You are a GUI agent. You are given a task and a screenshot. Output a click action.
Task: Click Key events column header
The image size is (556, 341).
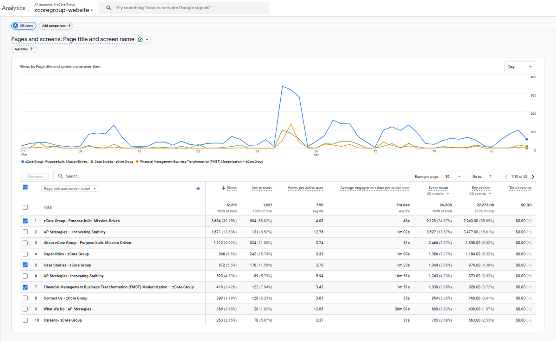tap(480, 188)
